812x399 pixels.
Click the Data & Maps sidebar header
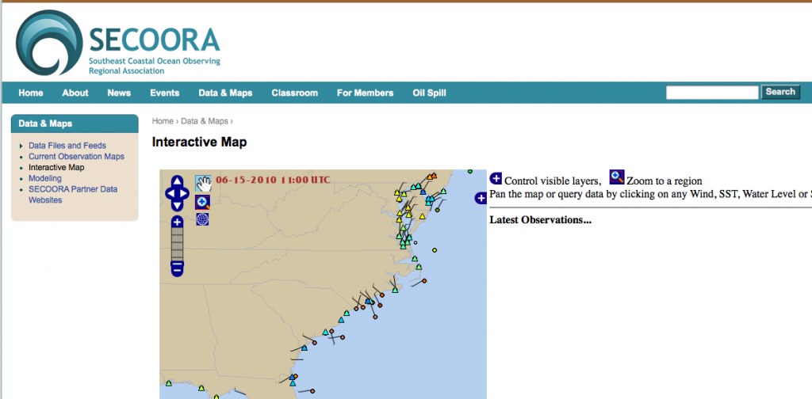tap(75, 123)
